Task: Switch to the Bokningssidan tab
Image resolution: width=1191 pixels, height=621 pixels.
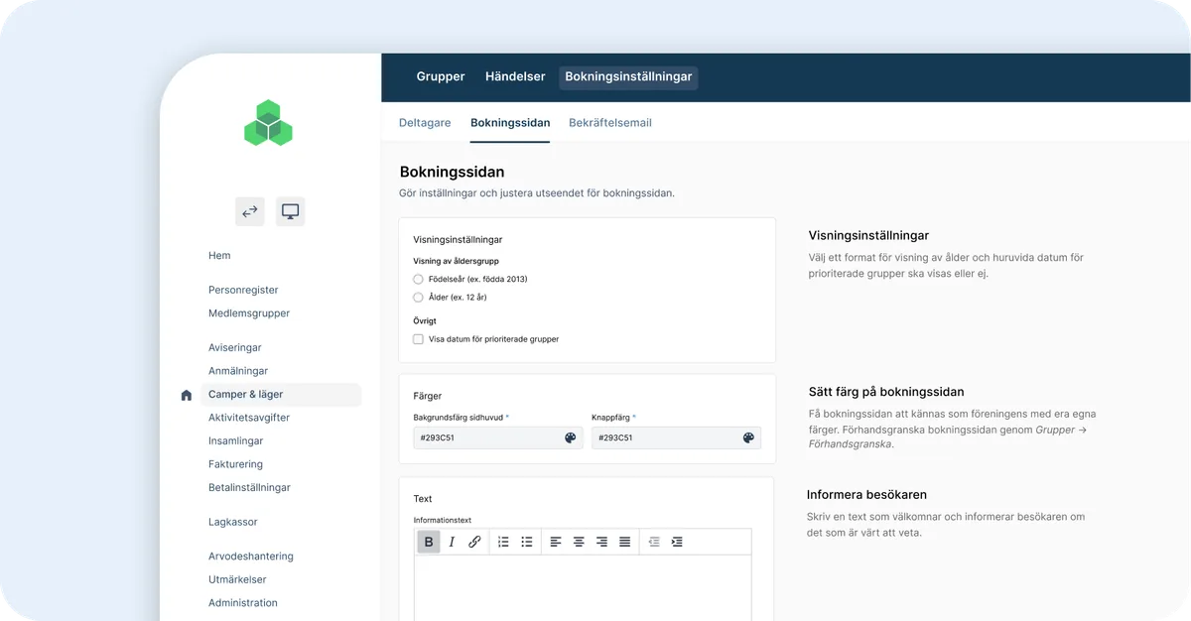Action: (x=510, y=123)
